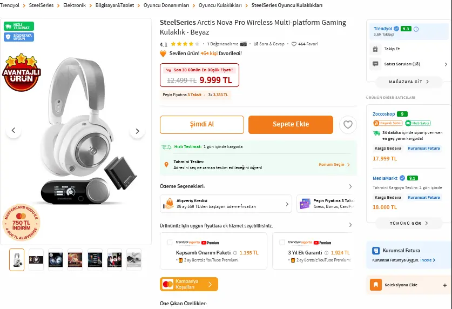Open Satıcı Soruları (18) chevron

click(x=446, y=64)
